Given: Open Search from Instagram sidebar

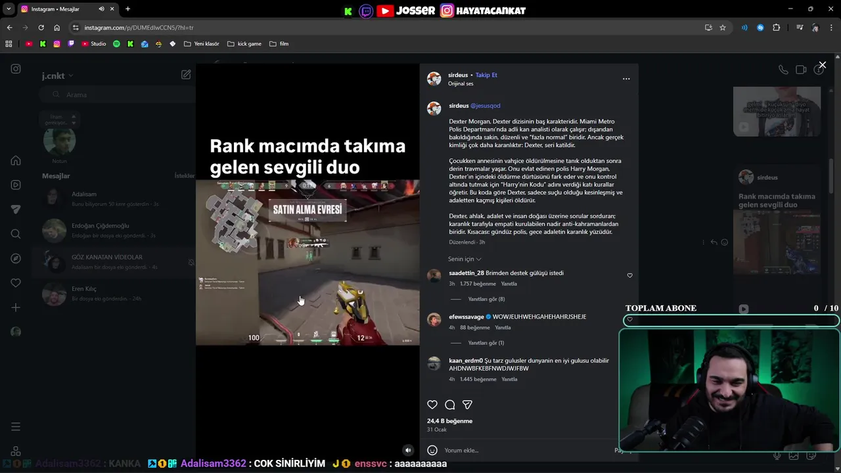Looking at the screenshot, I should pos(16,234).
